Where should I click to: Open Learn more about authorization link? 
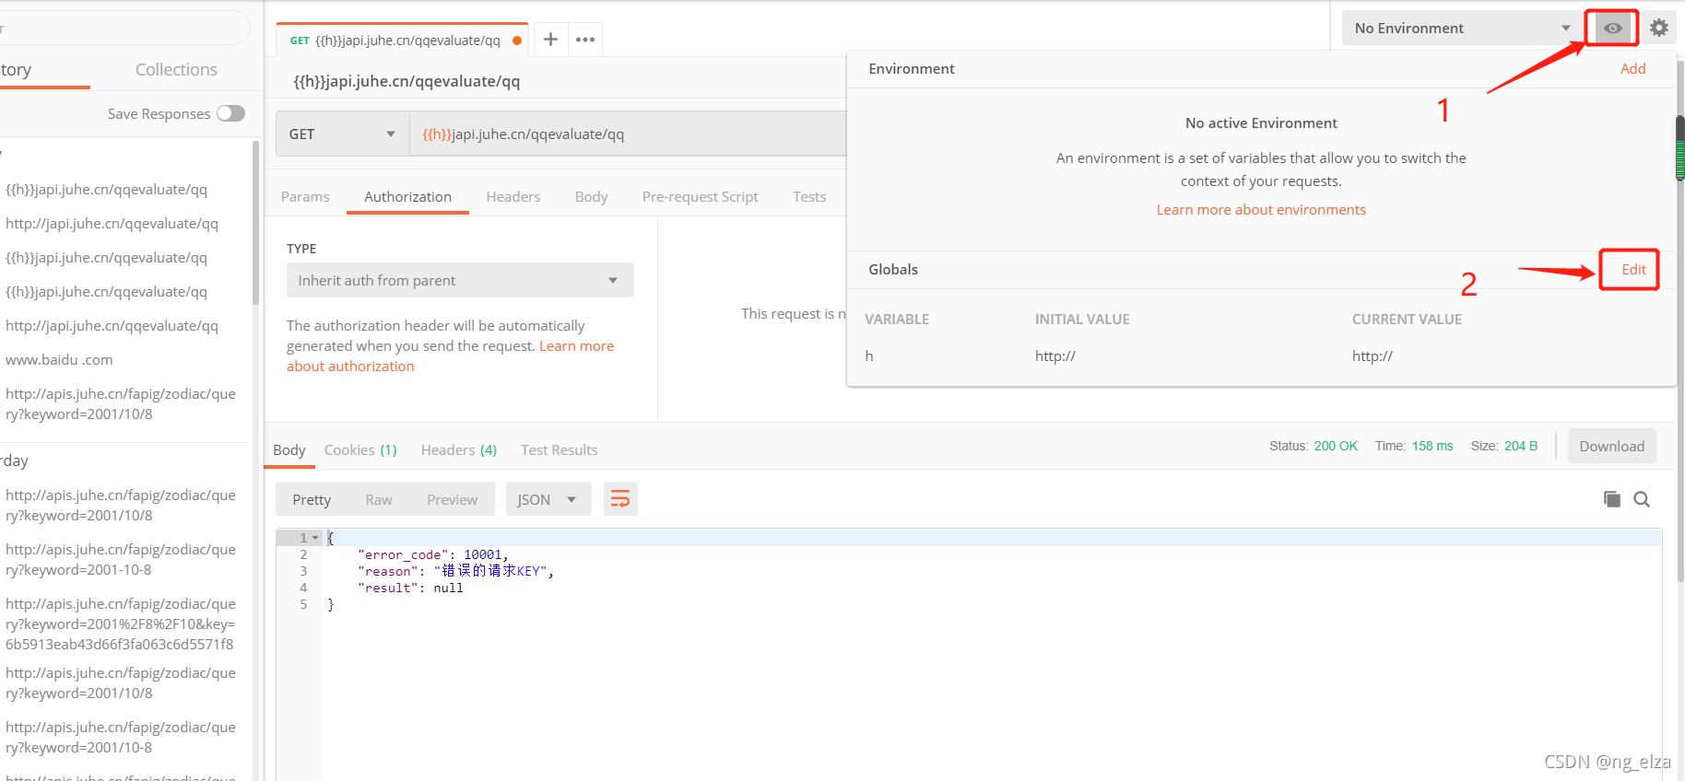450,356
